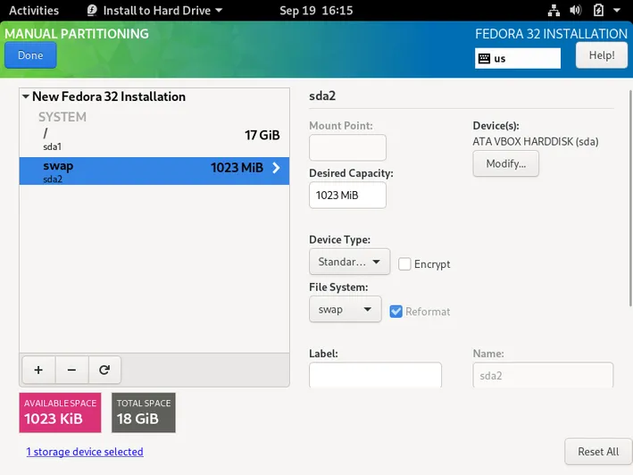Click the Desired Capacity field
Image resolution: width=633 pixels, height=475 pixels.
click(347, 196)
